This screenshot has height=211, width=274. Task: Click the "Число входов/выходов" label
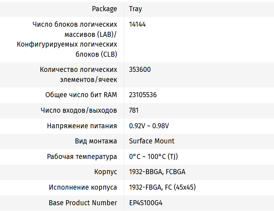pos(79,111)
